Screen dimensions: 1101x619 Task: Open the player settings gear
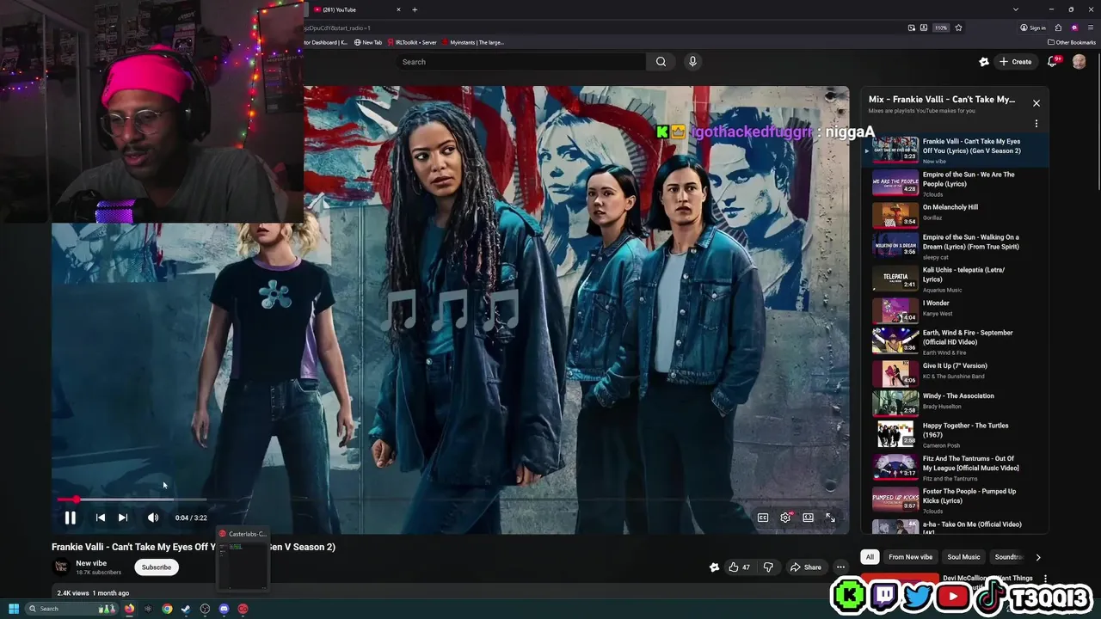click(785, 518)
